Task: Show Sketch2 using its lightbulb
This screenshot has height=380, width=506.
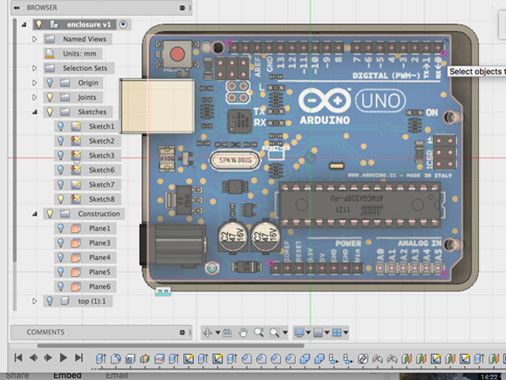Action: coord(61,141)
